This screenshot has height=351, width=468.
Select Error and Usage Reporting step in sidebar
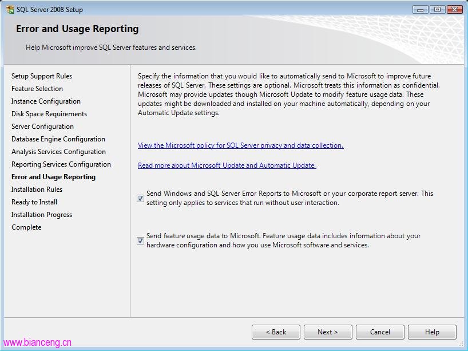(53, 177)
